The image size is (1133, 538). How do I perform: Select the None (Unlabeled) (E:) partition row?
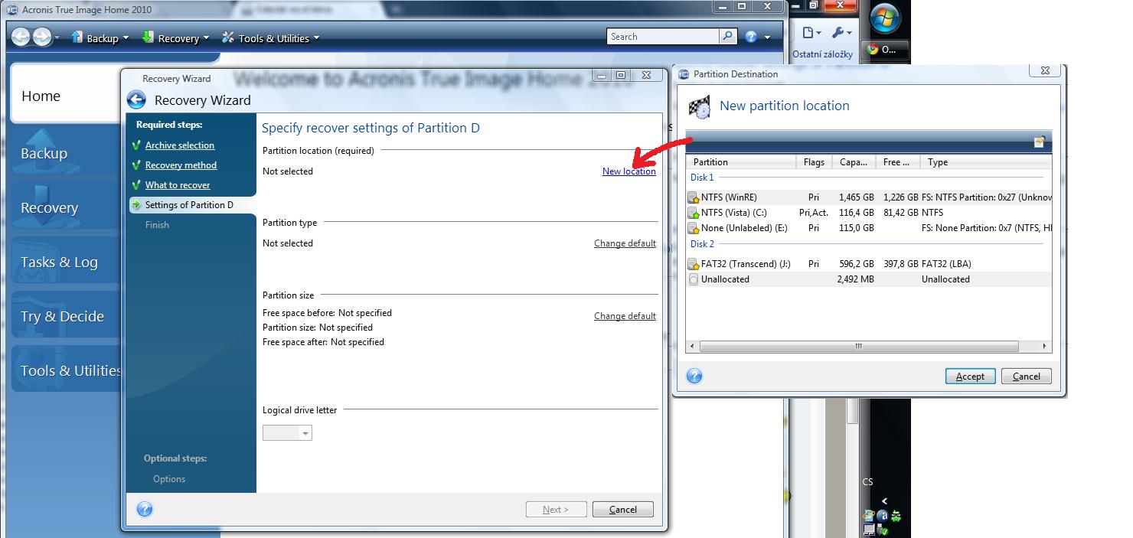[x=869, y=228]
